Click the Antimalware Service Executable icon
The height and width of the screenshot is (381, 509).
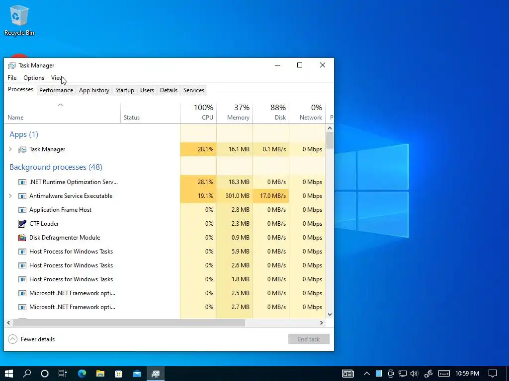22,196
